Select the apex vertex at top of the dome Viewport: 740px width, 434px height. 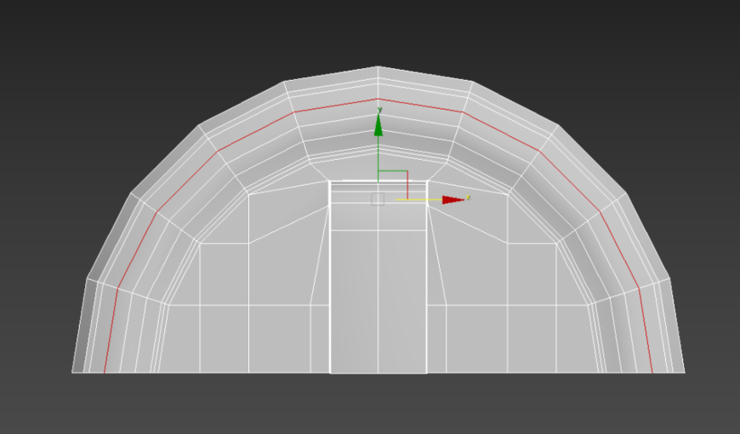coord(378,66)
